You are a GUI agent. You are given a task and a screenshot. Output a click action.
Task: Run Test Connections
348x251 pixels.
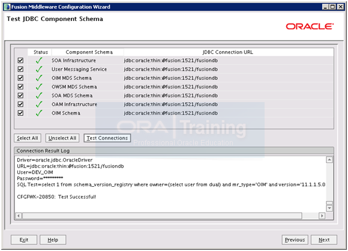point(107,138)
